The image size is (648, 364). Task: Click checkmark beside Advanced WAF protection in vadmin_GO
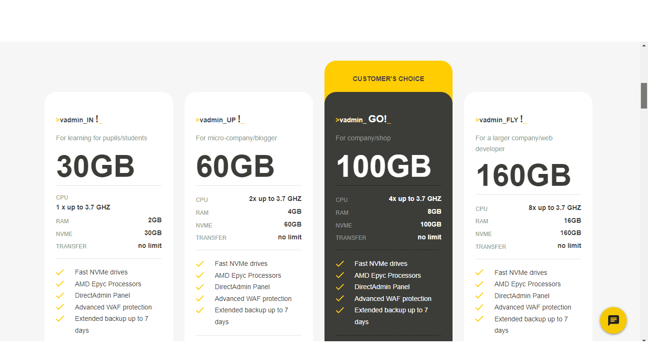click(340, 299)
